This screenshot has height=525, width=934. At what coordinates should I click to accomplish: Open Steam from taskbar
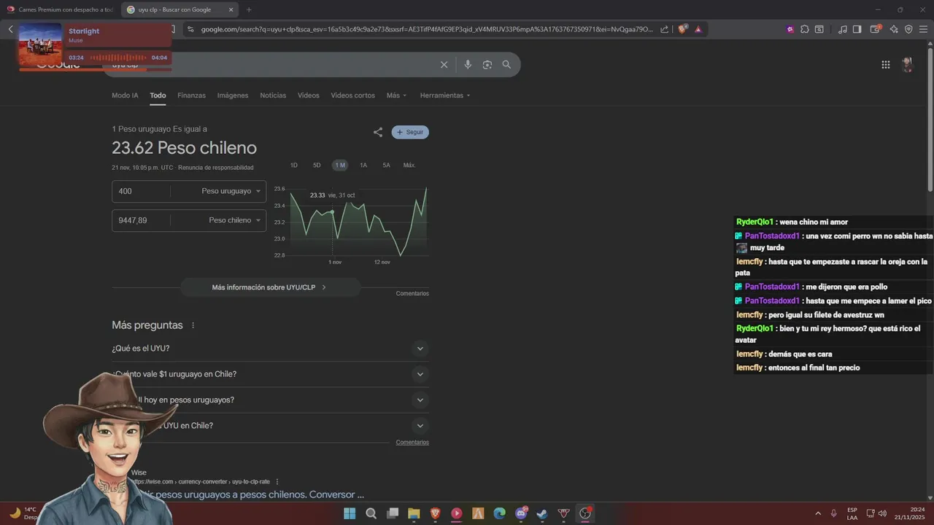pos(542,513)
